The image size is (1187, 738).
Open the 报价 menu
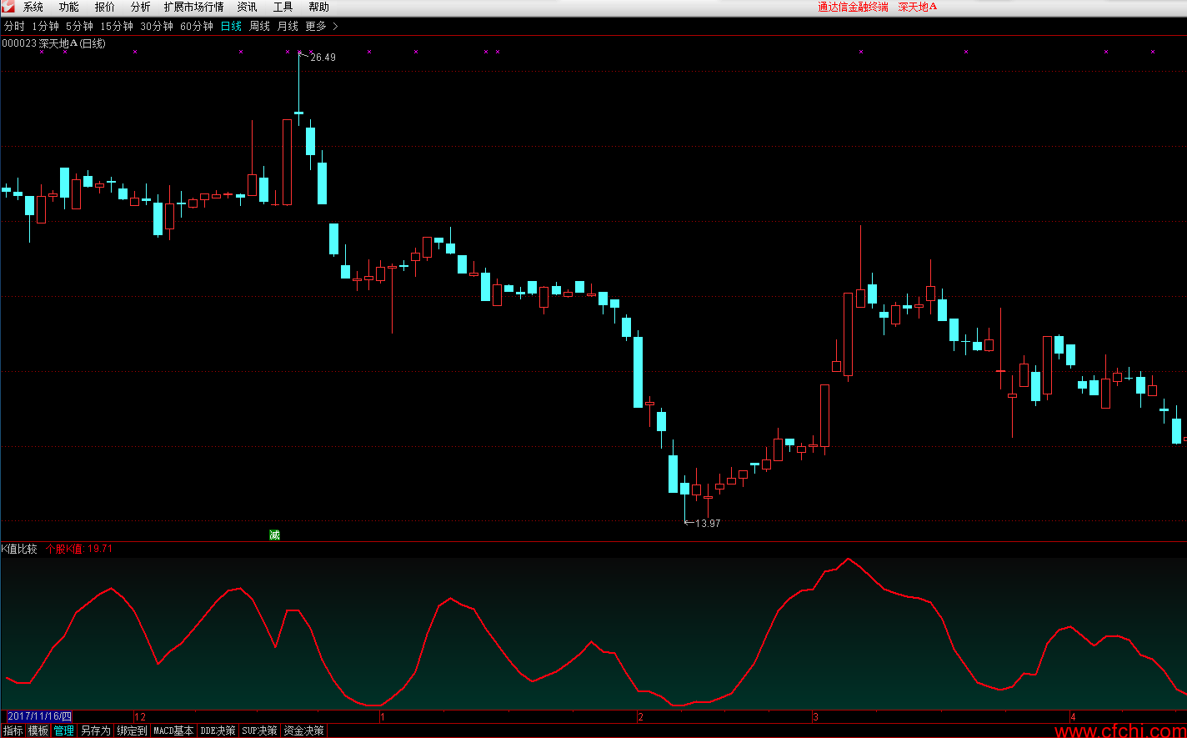(x=105, y=7)
